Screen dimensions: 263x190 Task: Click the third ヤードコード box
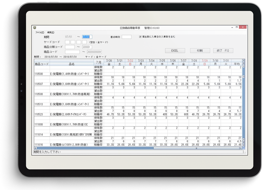(79, 42)
